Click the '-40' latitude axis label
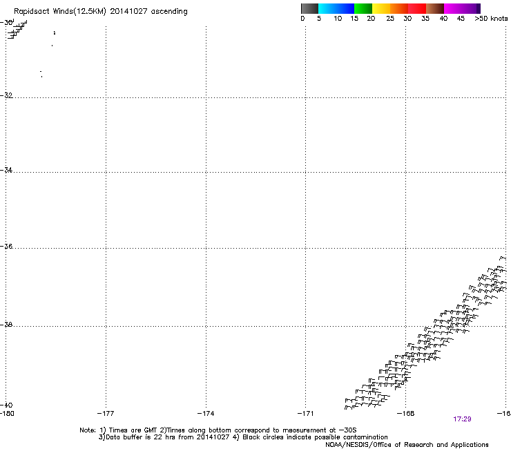Viewport: 511px width, 449px height. (6, 405)
